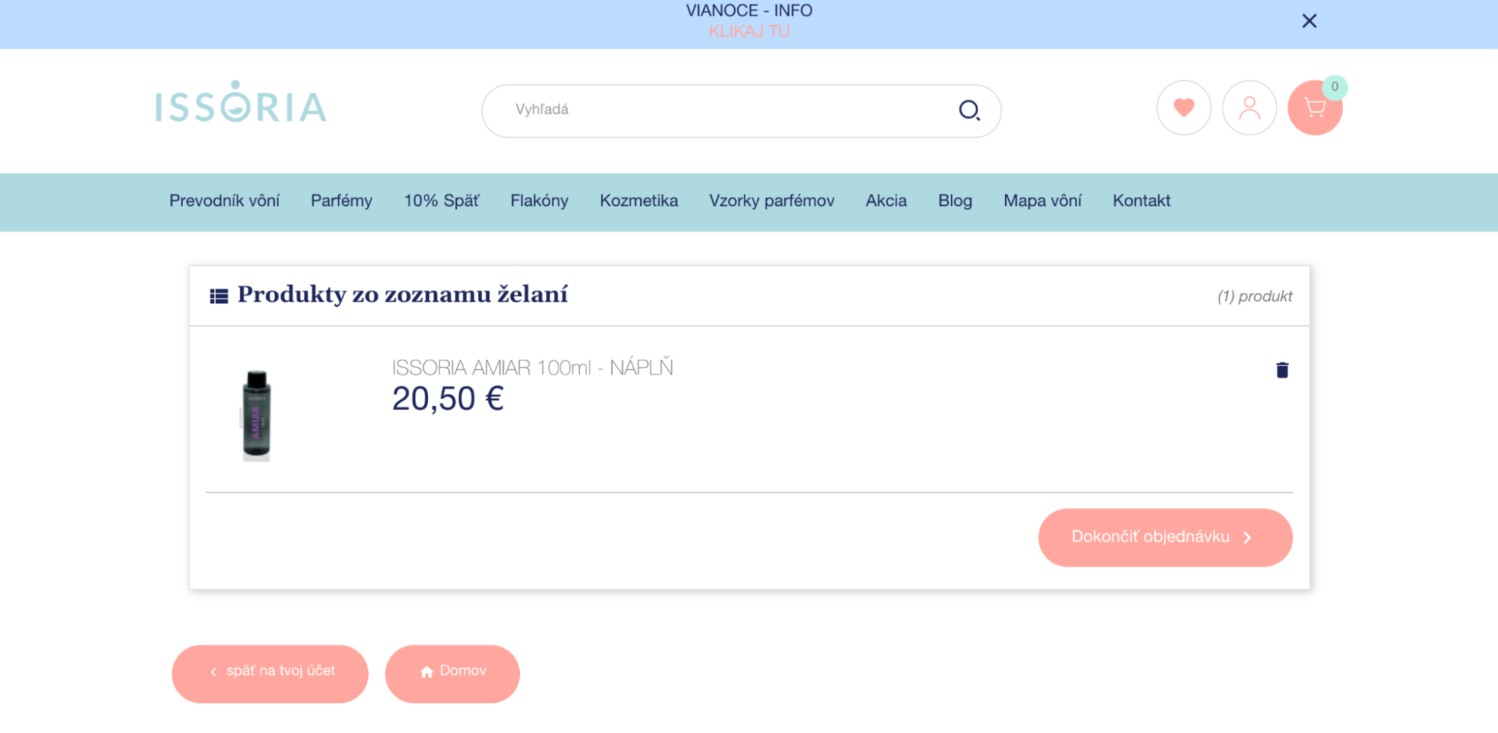Viewport: 1498px width, 733px height.
Task: Click the home icon on Domov button
Action: coord(427,671)
